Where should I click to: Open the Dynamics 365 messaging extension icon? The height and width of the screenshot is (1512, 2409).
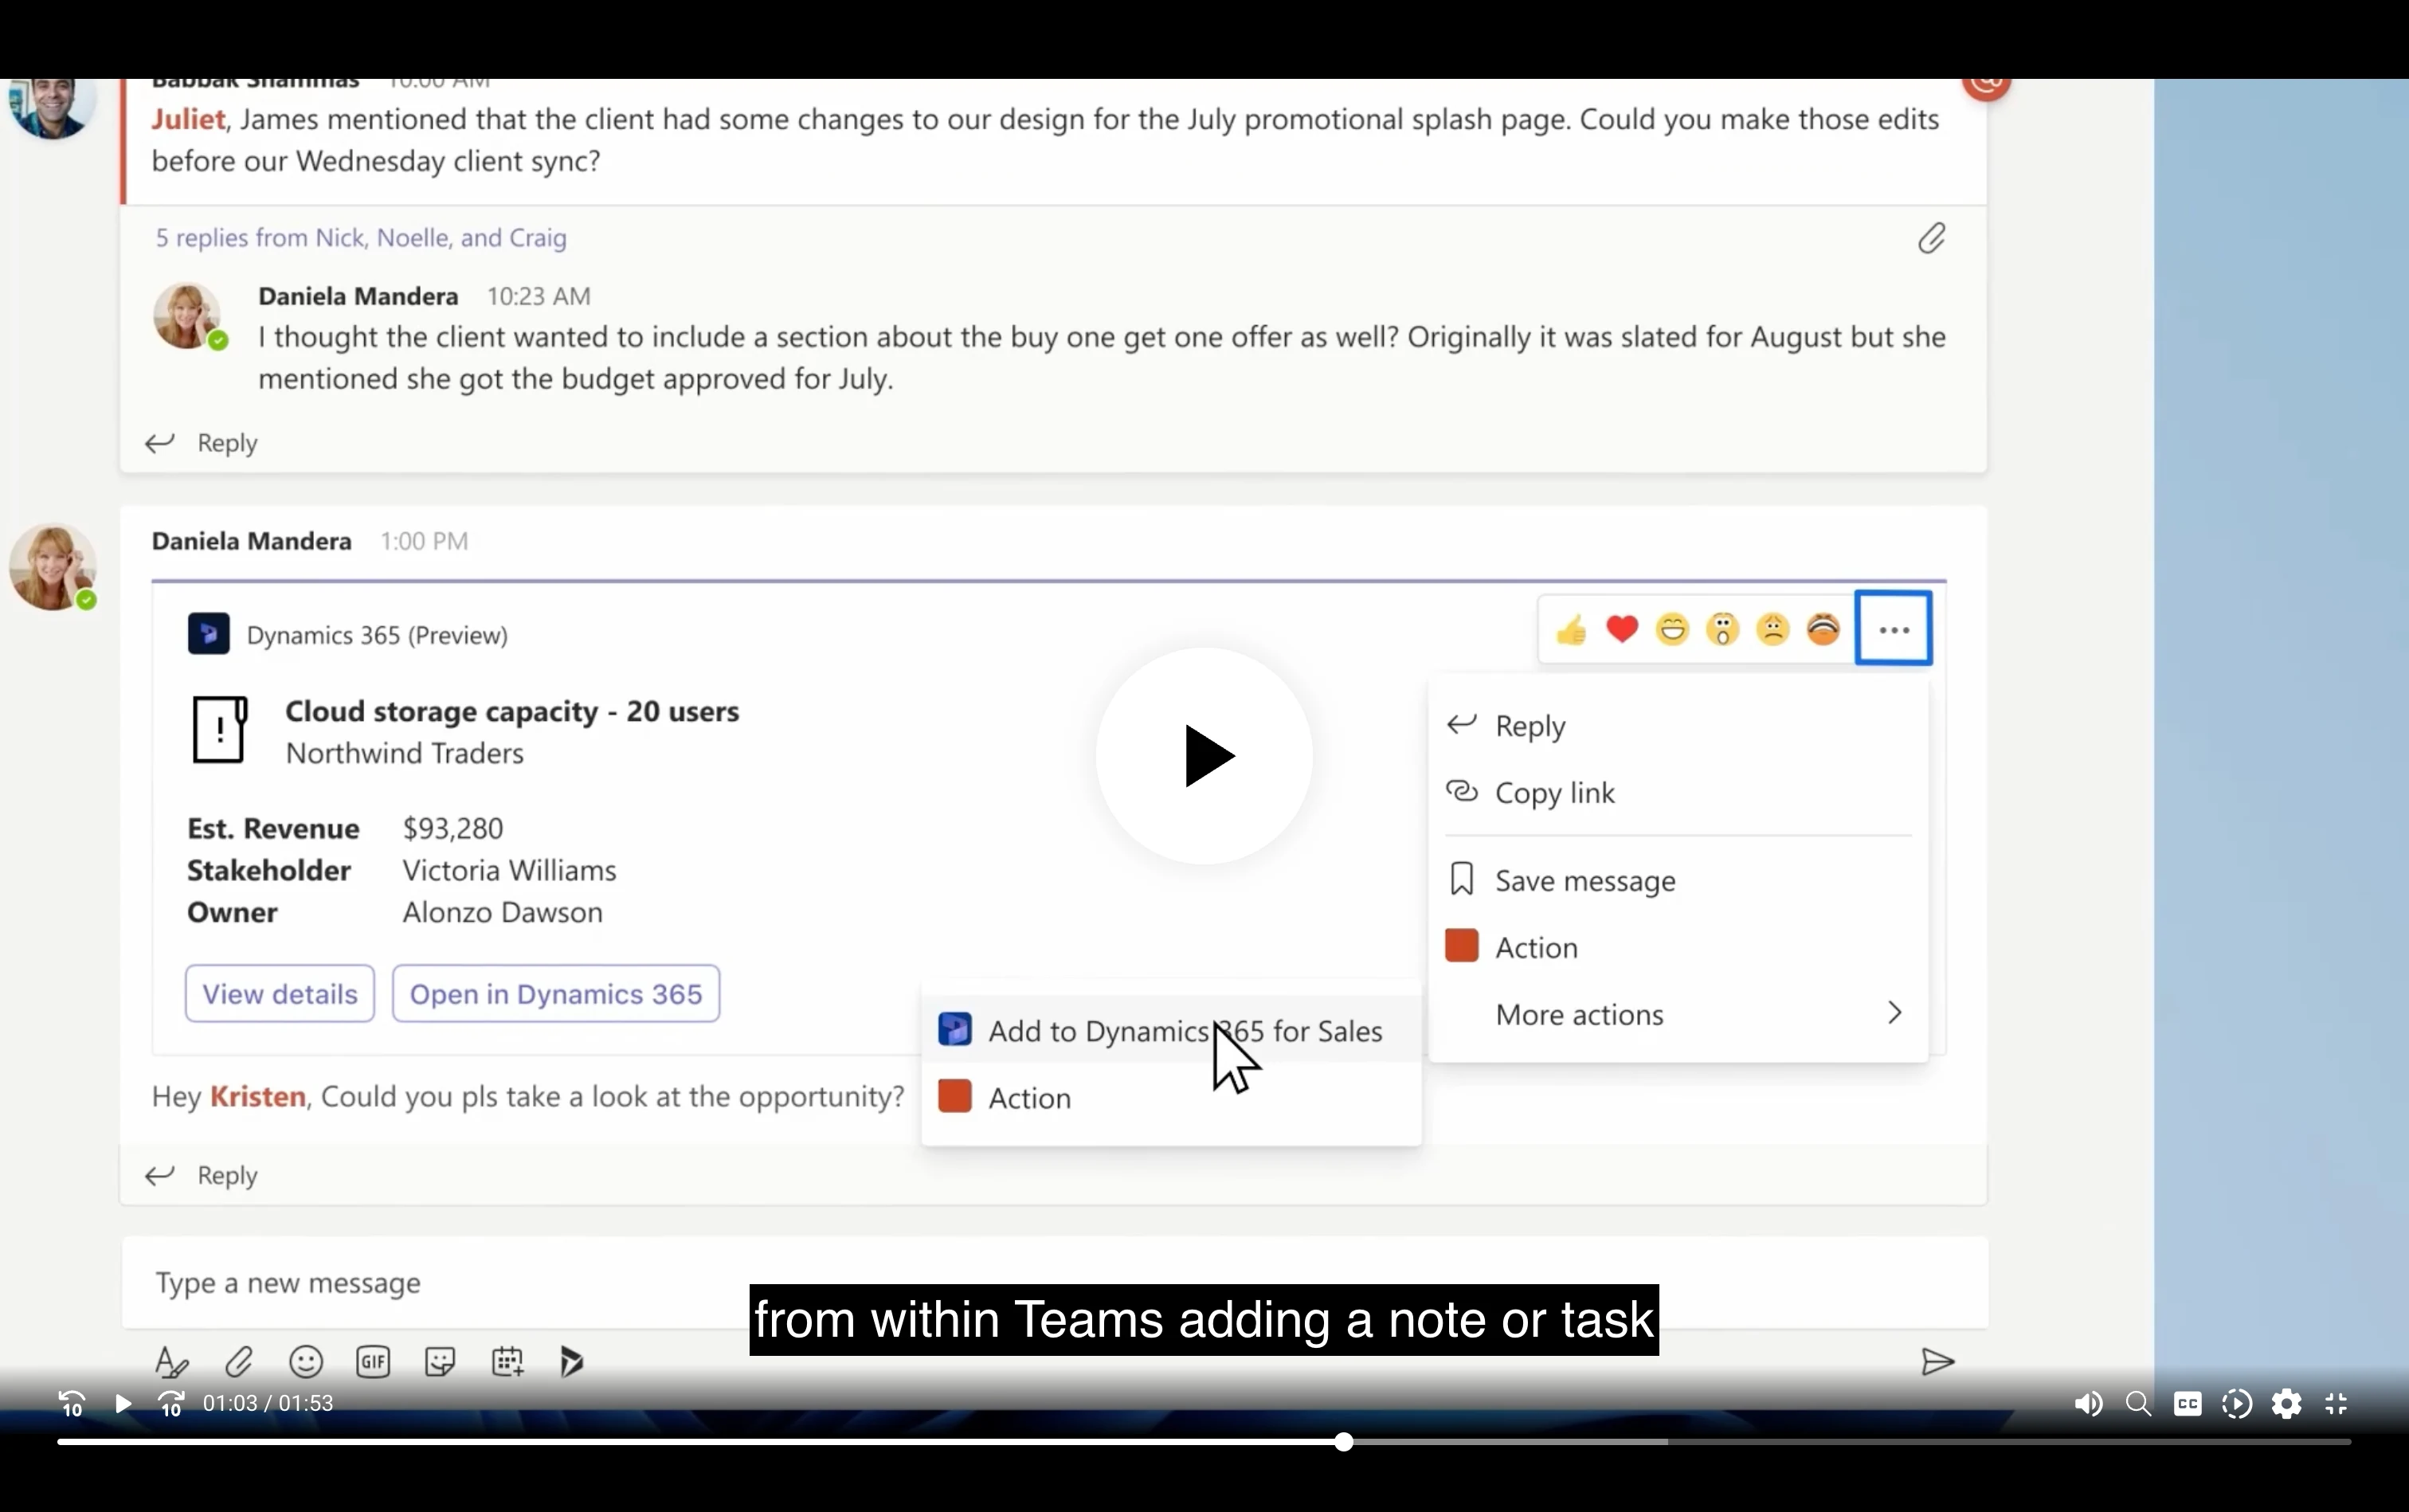pos(572,1361)
